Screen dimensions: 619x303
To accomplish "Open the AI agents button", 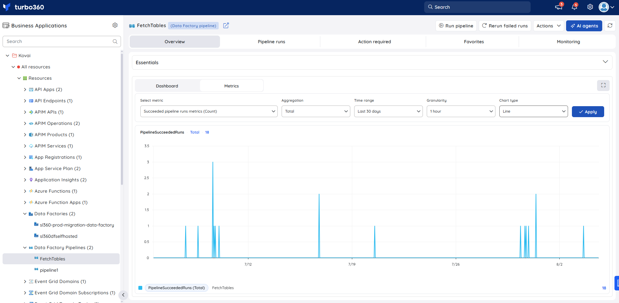I will click(584, 26).
